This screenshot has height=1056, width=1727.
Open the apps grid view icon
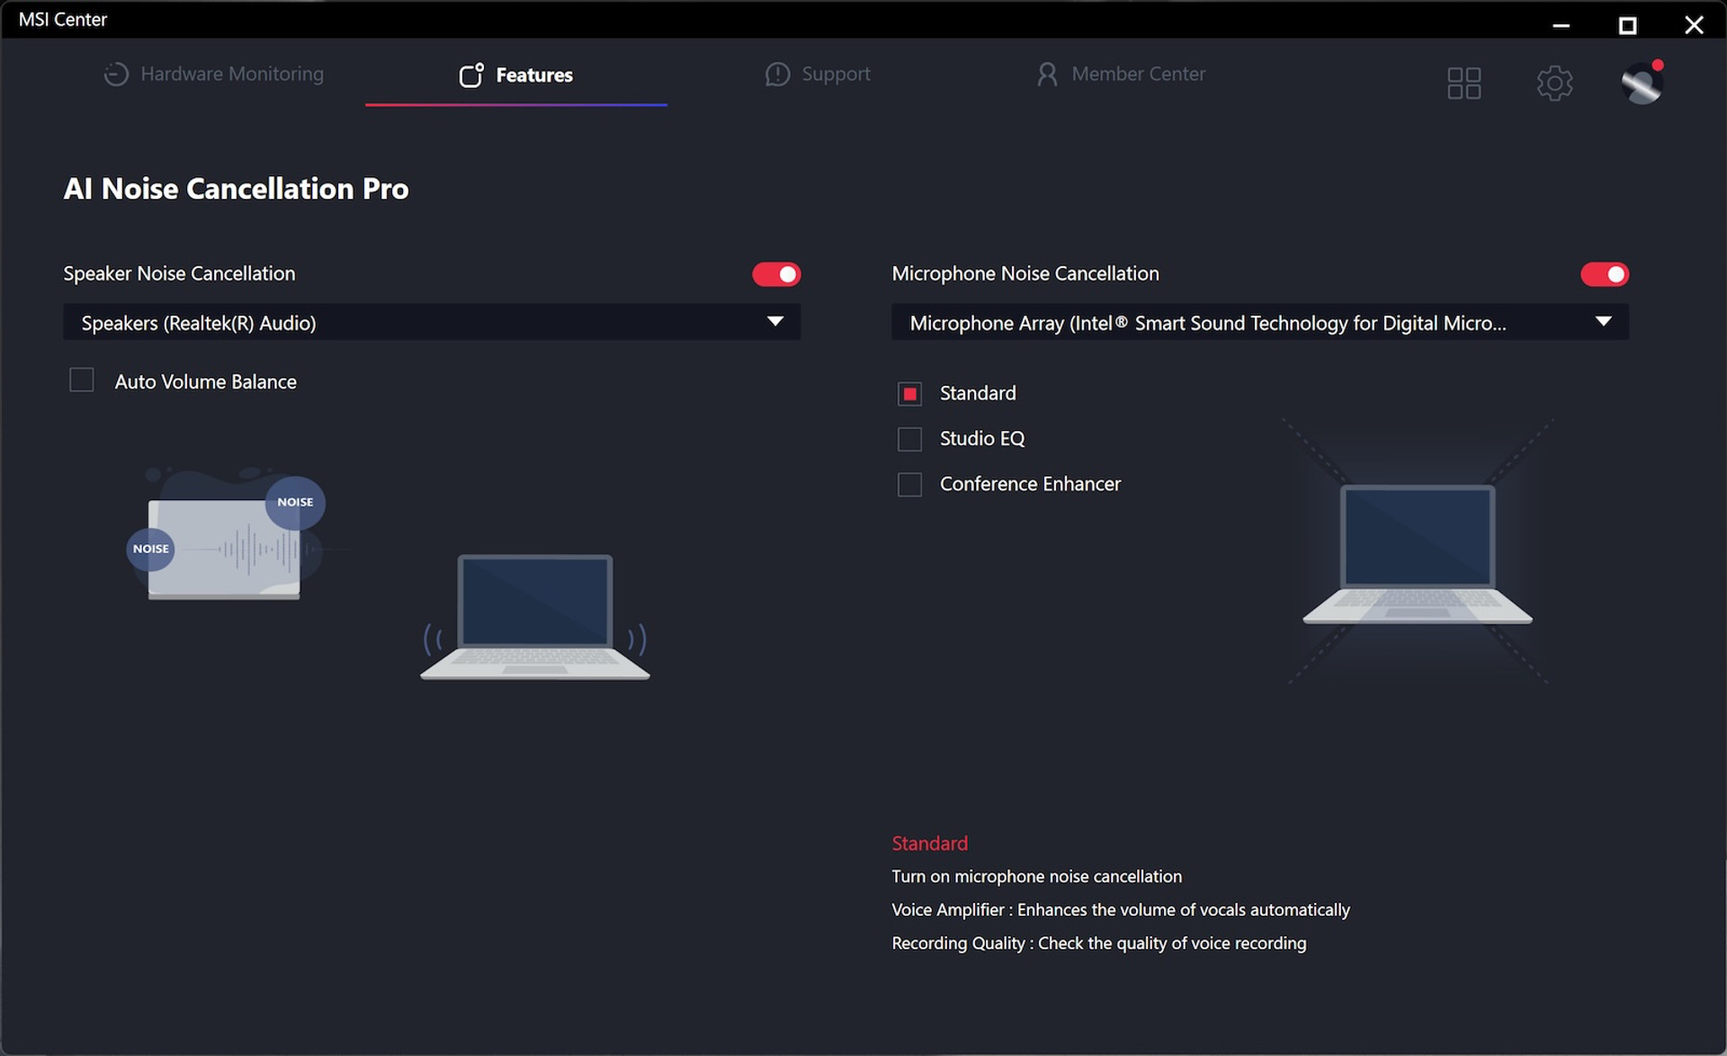click(x=1463, y=84)
